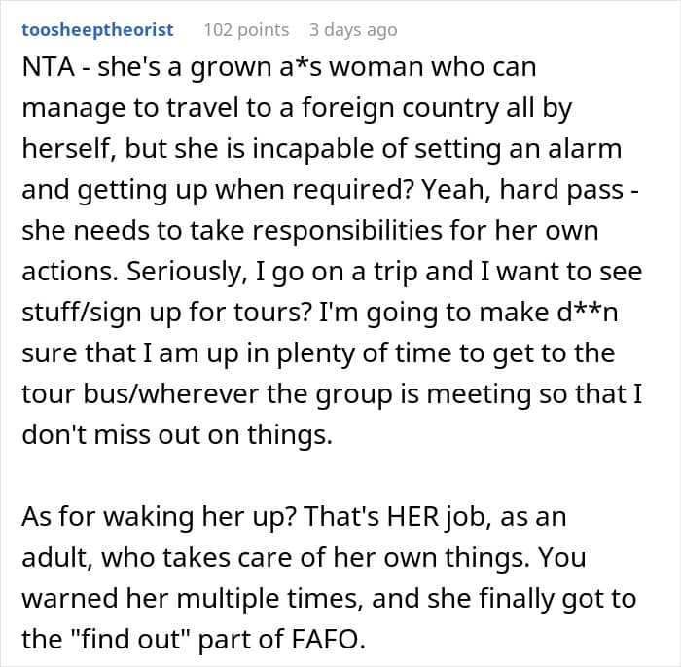681x667 pixels.
Task: Click 'As for waking her up?' sentence
Action: pos(159,517)
